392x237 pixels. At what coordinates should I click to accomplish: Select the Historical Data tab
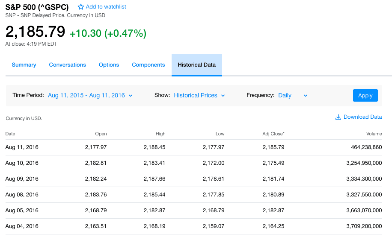coord(196,65)
